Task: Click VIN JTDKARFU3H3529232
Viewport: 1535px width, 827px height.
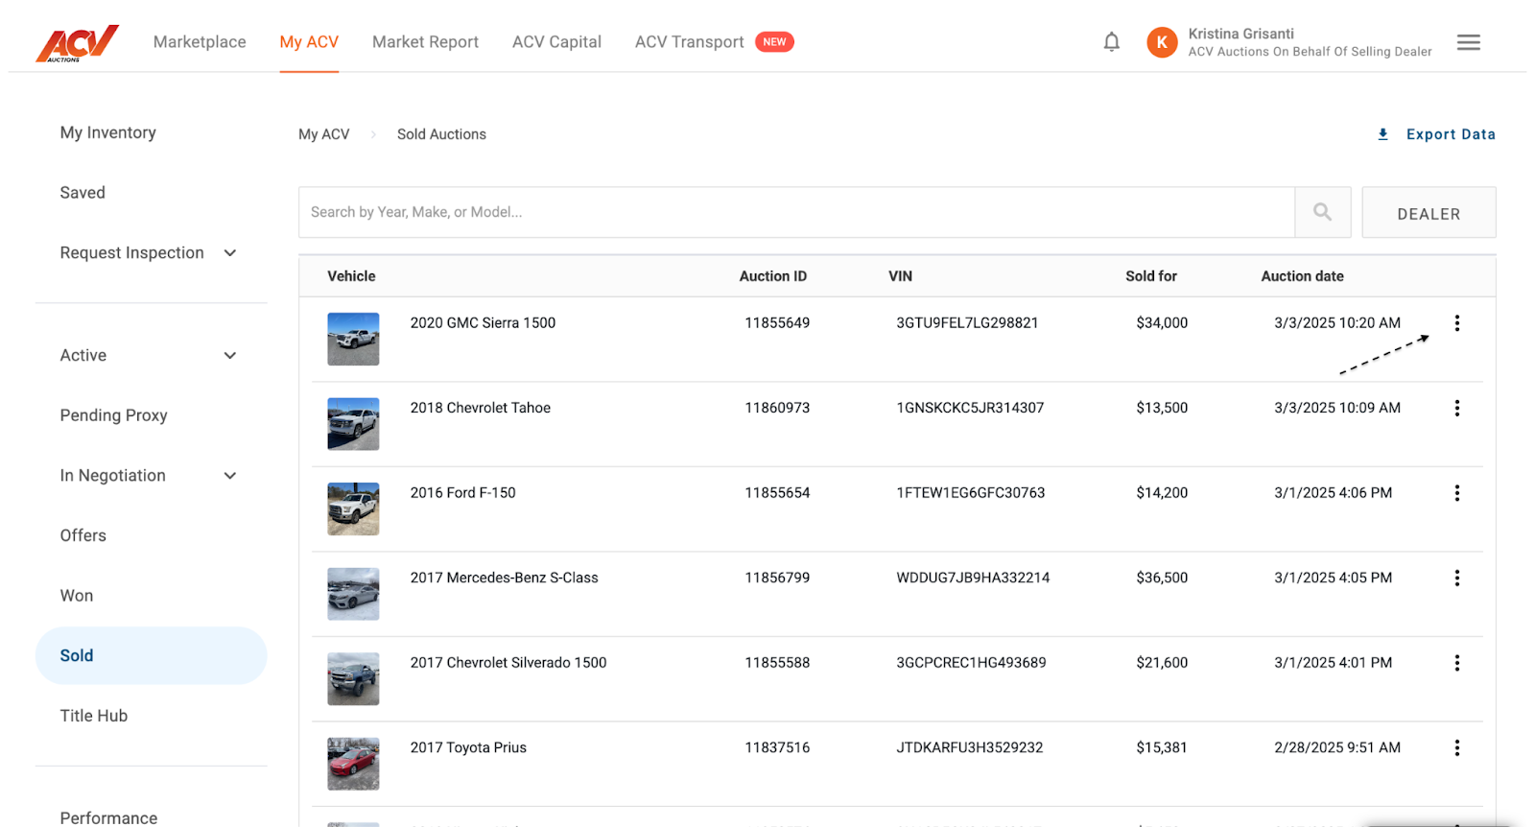Action: [969, 747]
